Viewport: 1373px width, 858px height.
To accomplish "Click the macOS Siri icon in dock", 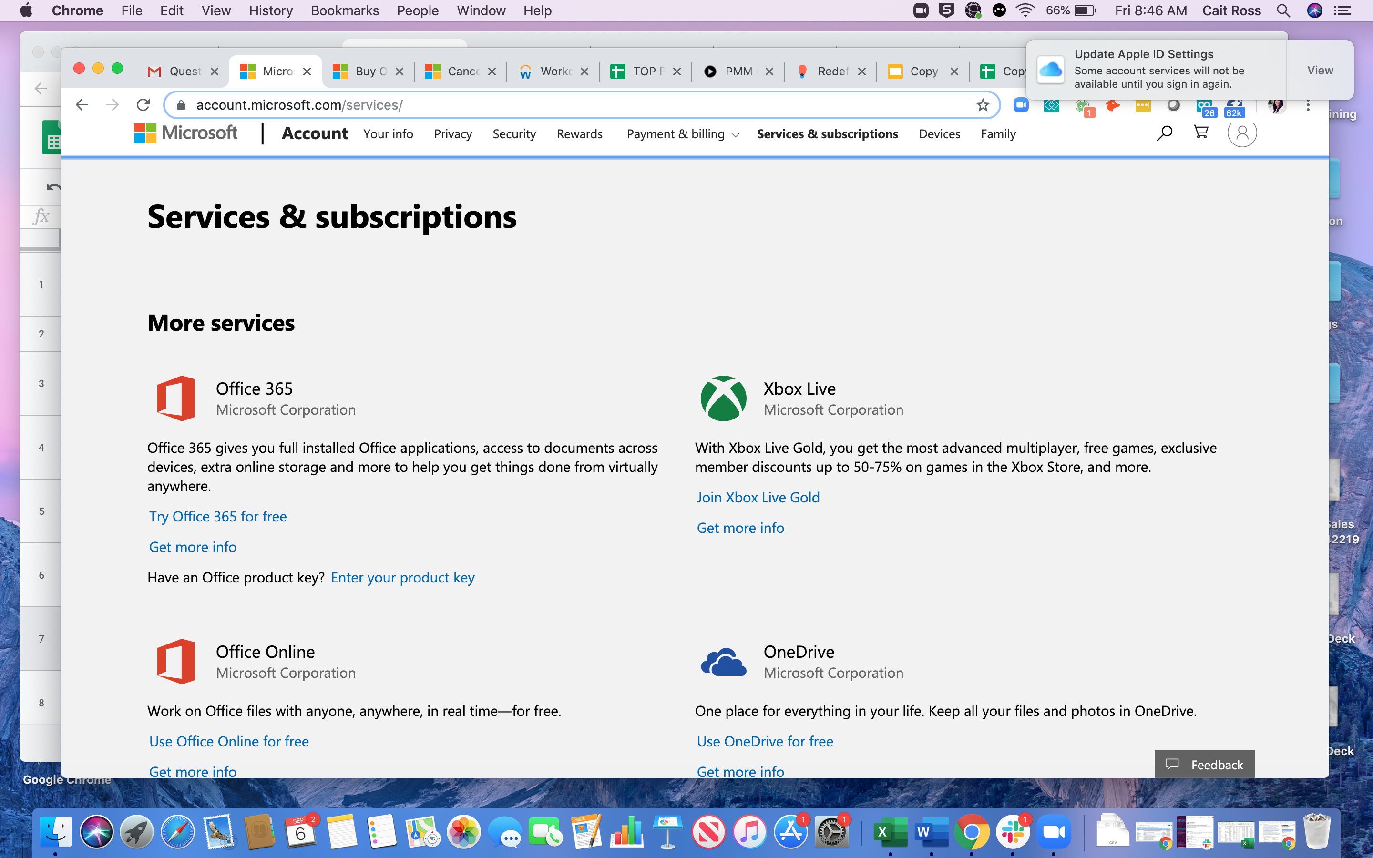I will point(96,832).
